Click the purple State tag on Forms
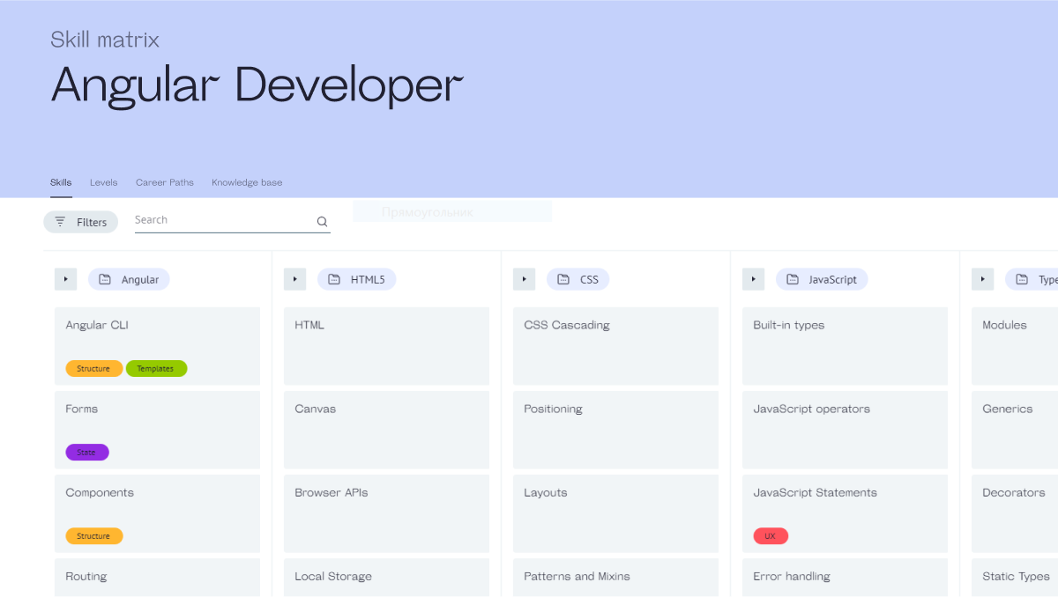1058x597 pixels. 86,453
